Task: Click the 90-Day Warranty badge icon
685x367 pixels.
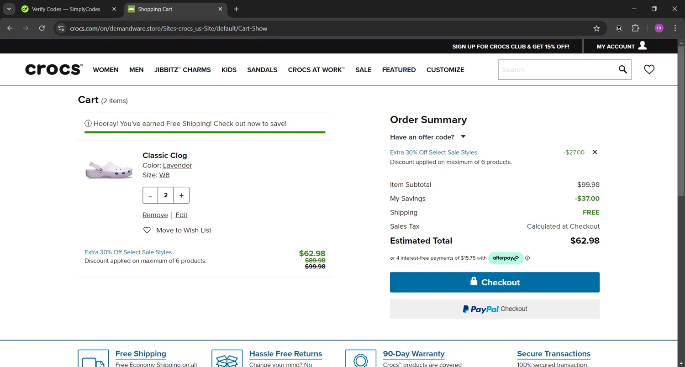Action: (x=361, y=359)
